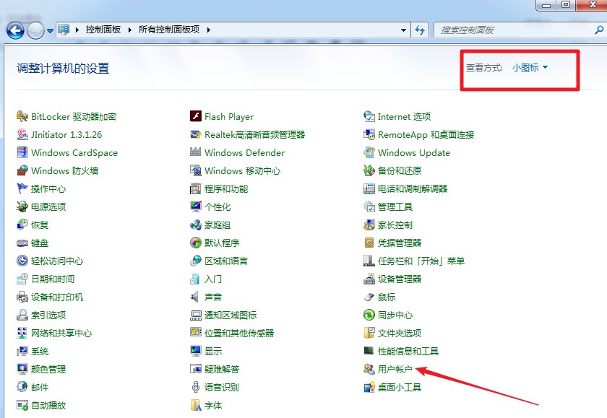607x418 pixels.
Task: Open the 家庭组 link
Action: tap(218, 225)
